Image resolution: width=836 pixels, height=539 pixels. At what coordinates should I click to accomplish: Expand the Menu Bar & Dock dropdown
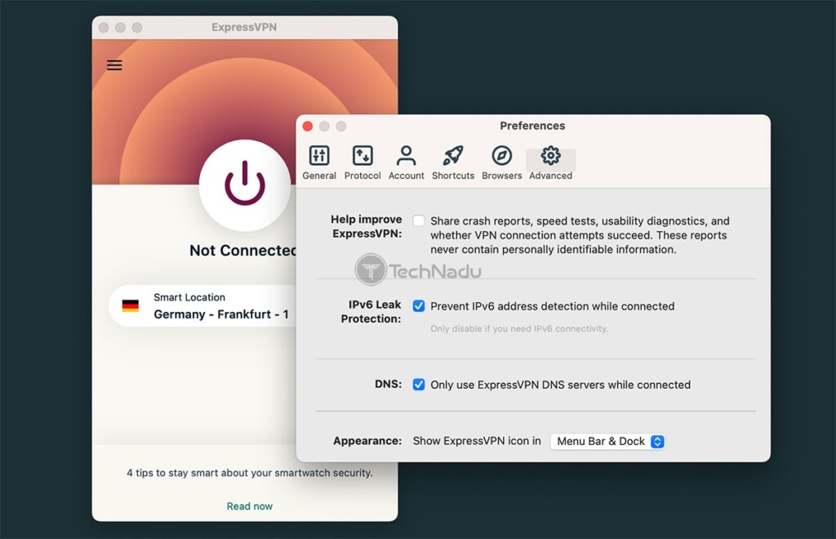[x=607, y=442]
